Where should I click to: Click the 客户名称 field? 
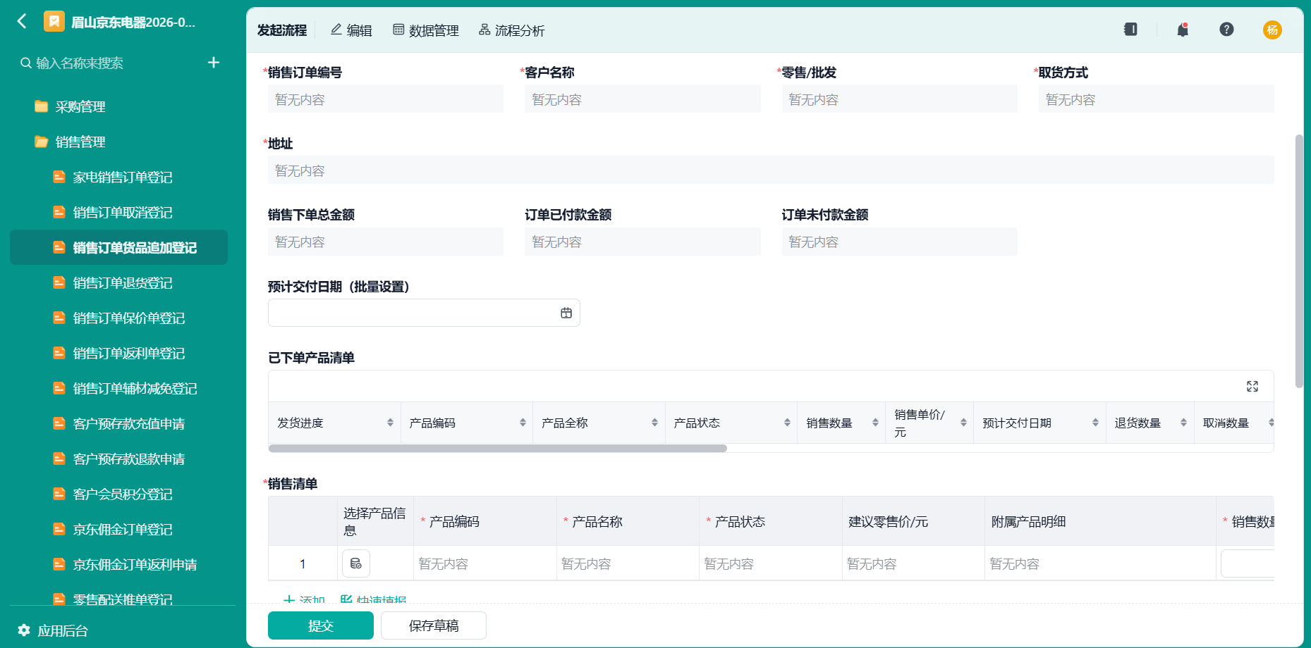[x=642, y=99]
